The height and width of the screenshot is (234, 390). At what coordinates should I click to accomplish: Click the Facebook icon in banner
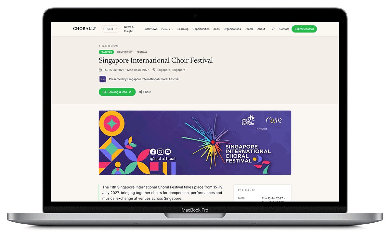point(153,151)
